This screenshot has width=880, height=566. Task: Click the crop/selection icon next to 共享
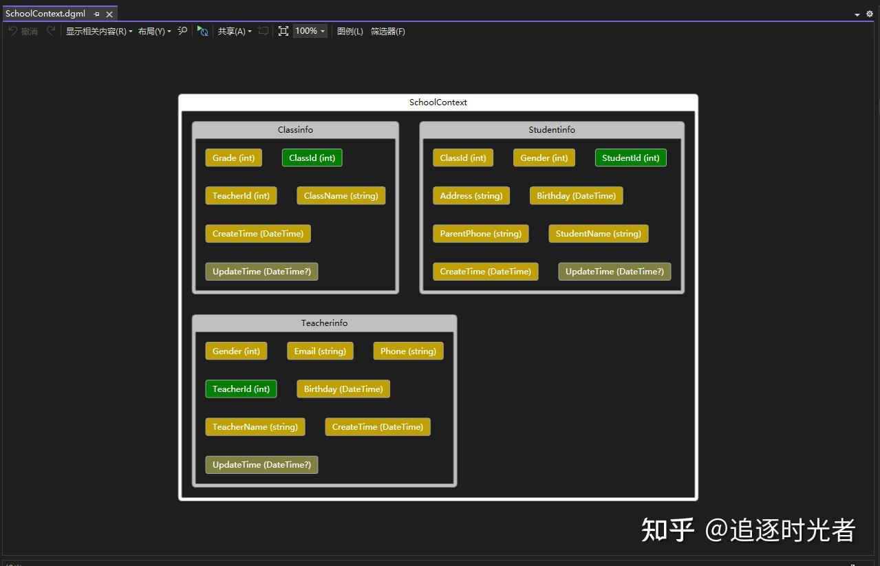(263, 30)
